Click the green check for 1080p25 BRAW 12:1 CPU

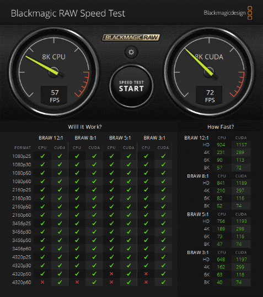coord(42,156)
